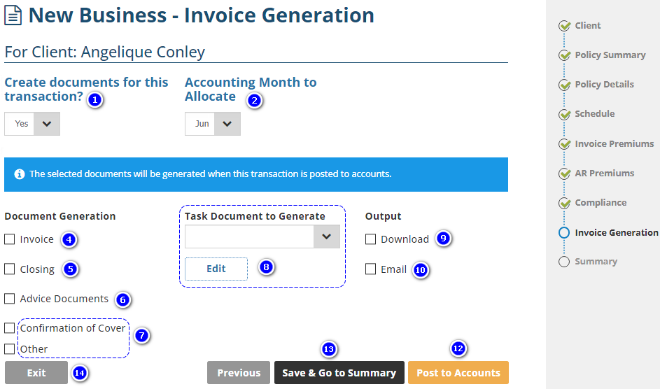Click the info icon in the blue banner
The width and height of the screenshot is (660, 389).
20,174
